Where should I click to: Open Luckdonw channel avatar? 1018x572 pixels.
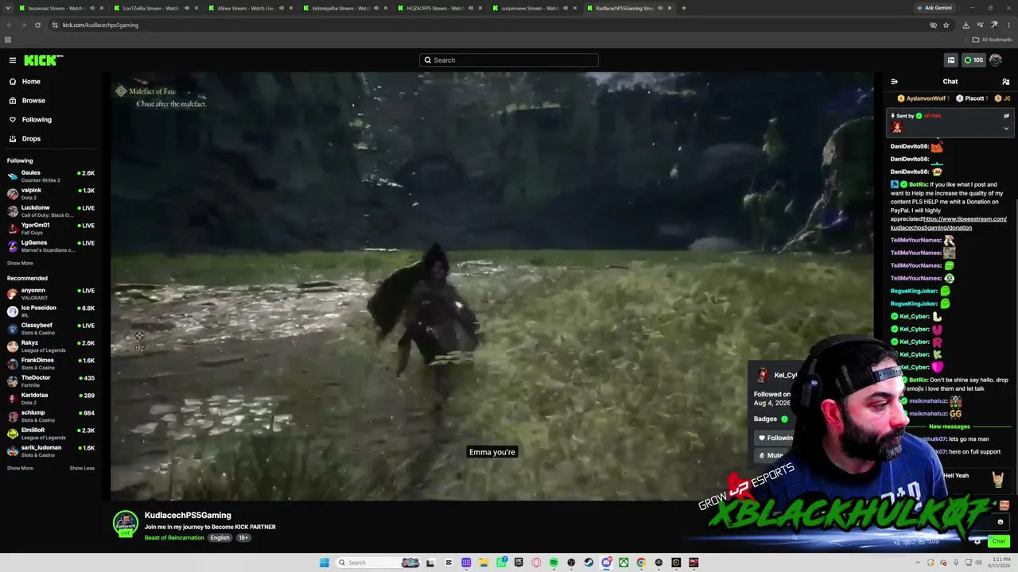point(13,211)
